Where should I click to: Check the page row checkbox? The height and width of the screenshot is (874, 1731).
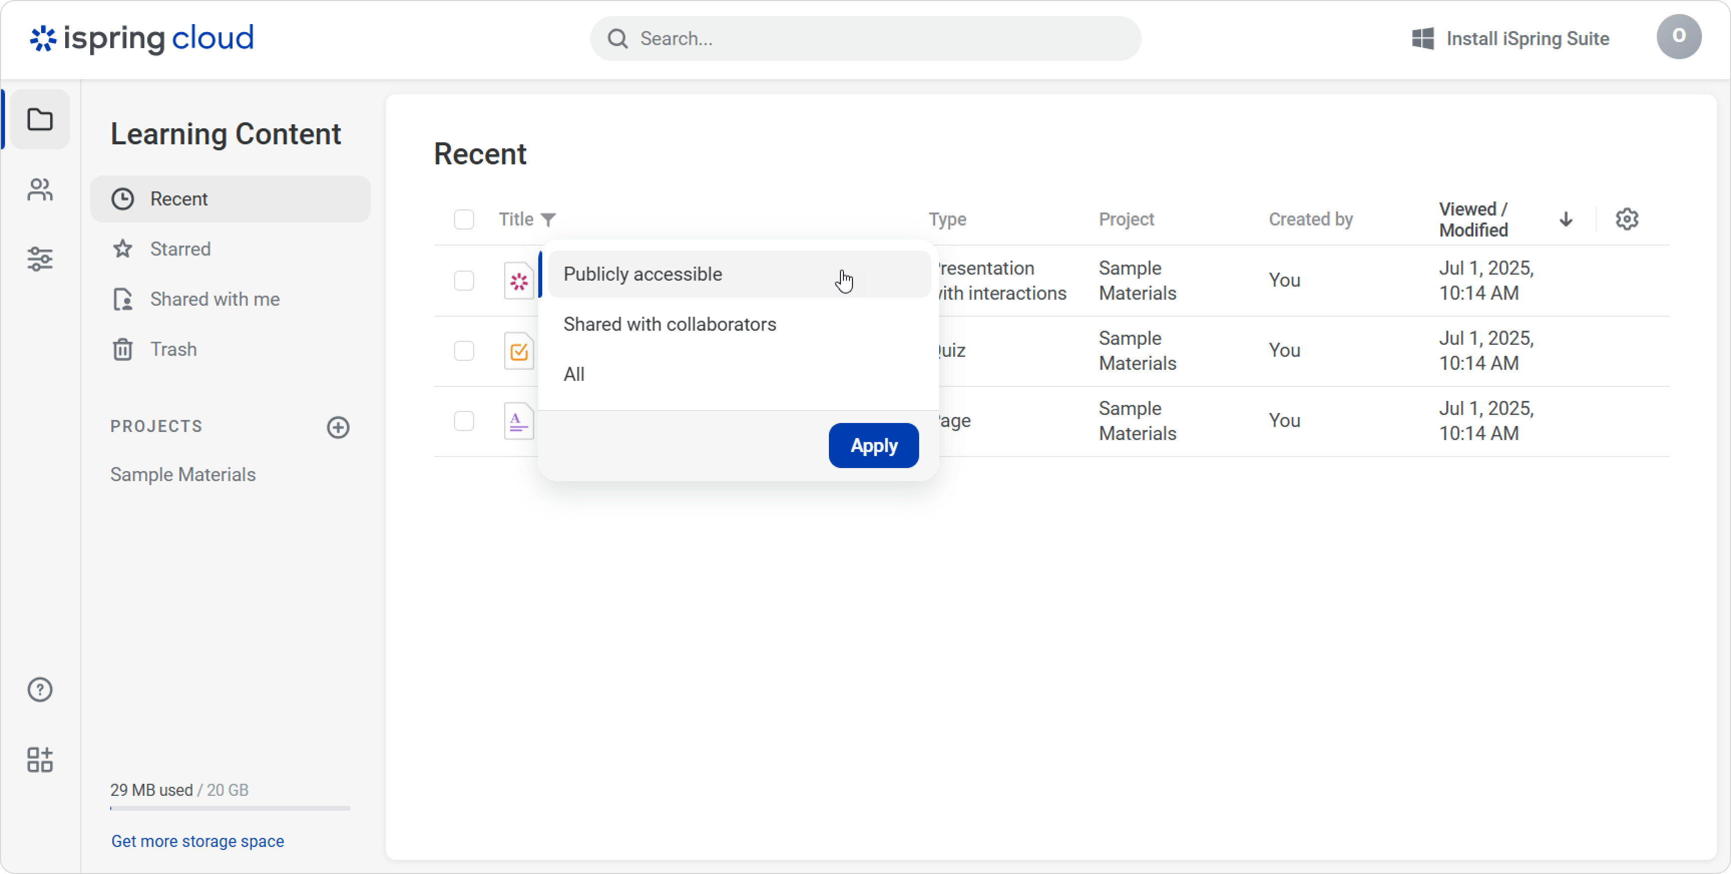coord(464,421)
